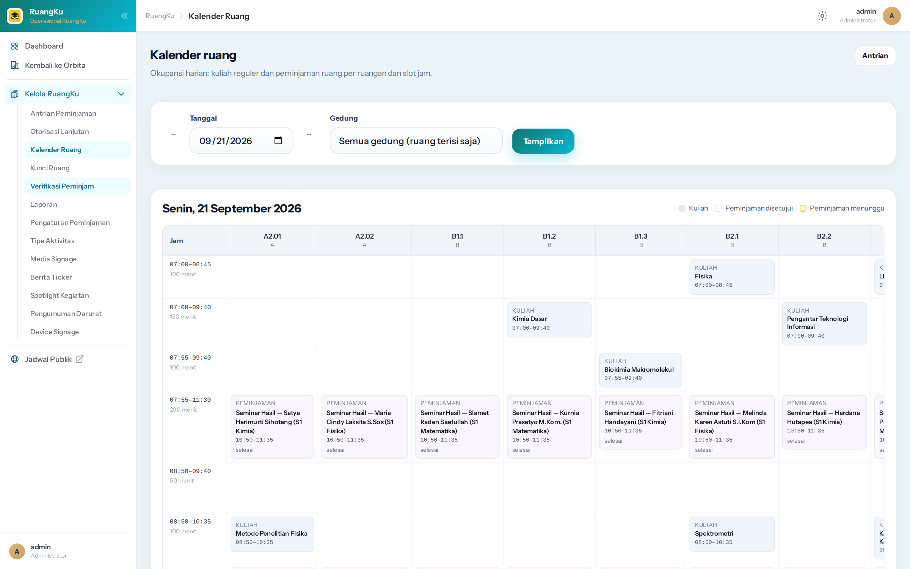910x569 pixels.
Task: Click the Tanggal date input field
Action: pyautogui.click(x=241, y=141)
